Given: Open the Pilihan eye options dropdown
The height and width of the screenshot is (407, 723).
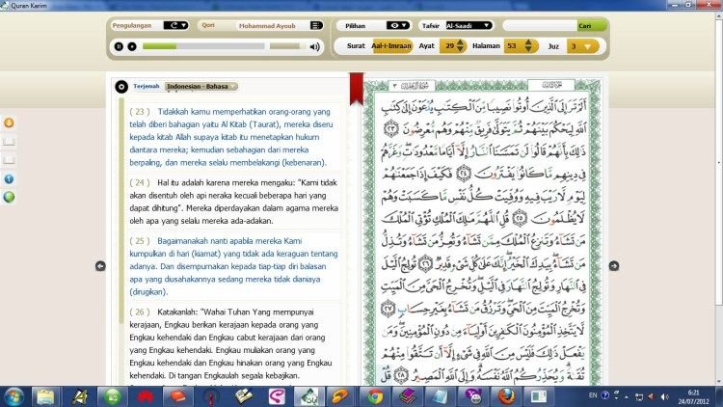Looking at the screenshot, I should click(397, 25).
